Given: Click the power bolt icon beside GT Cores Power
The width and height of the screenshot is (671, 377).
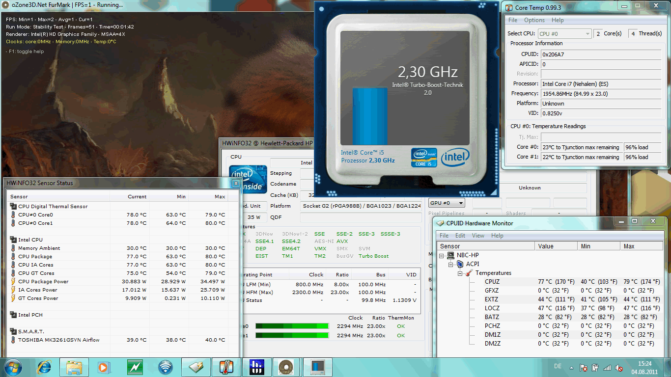Looking at the screenshot, I should point(13,298).
